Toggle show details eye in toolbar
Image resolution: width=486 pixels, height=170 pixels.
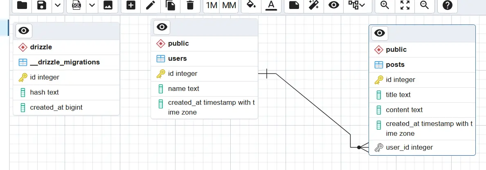333,5
